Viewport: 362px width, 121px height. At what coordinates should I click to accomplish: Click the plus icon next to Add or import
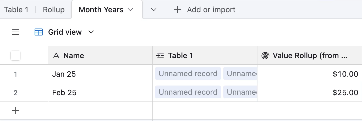(x=177, y=10)
